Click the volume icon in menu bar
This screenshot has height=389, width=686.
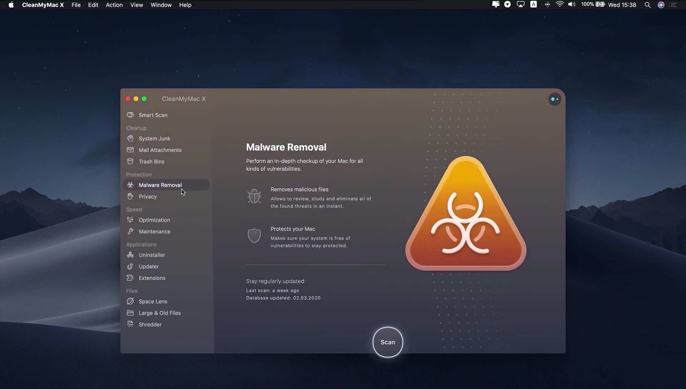pos(572,5)
